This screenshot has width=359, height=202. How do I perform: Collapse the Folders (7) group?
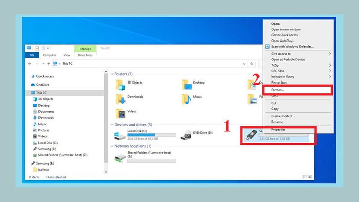coord(112,74)
